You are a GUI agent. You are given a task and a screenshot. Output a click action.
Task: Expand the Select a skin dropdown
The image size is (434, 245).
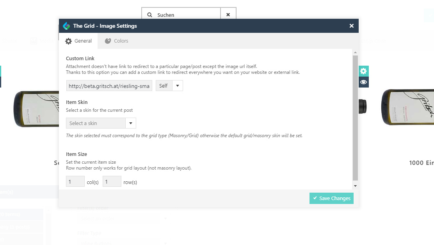(101, 123)
